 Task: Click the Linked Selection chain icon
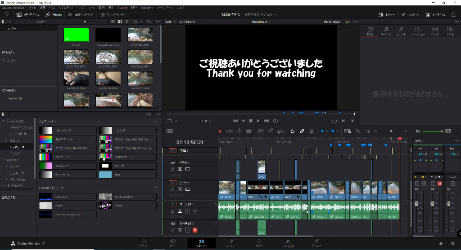(x=302, y=131)
